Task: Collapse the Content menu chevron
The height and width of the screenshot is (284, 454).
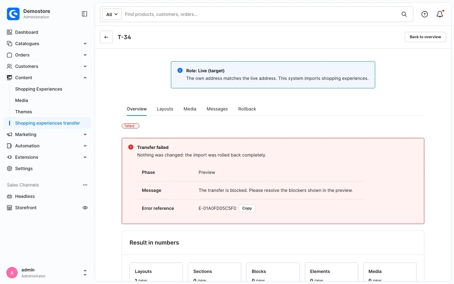Action: point(85,78)
